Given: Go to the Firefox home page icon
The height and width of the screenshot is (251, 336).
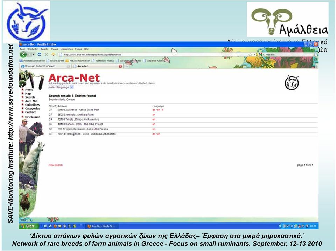Looking at the screenshot, I should coord(54,55).
